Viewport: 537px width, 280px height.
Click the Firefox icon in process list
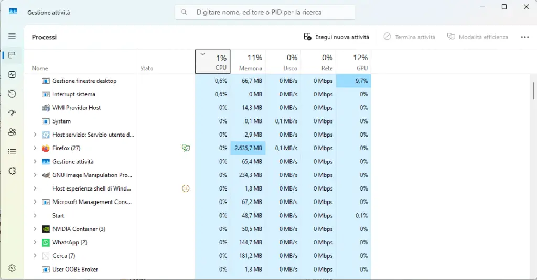coord(46,148)
